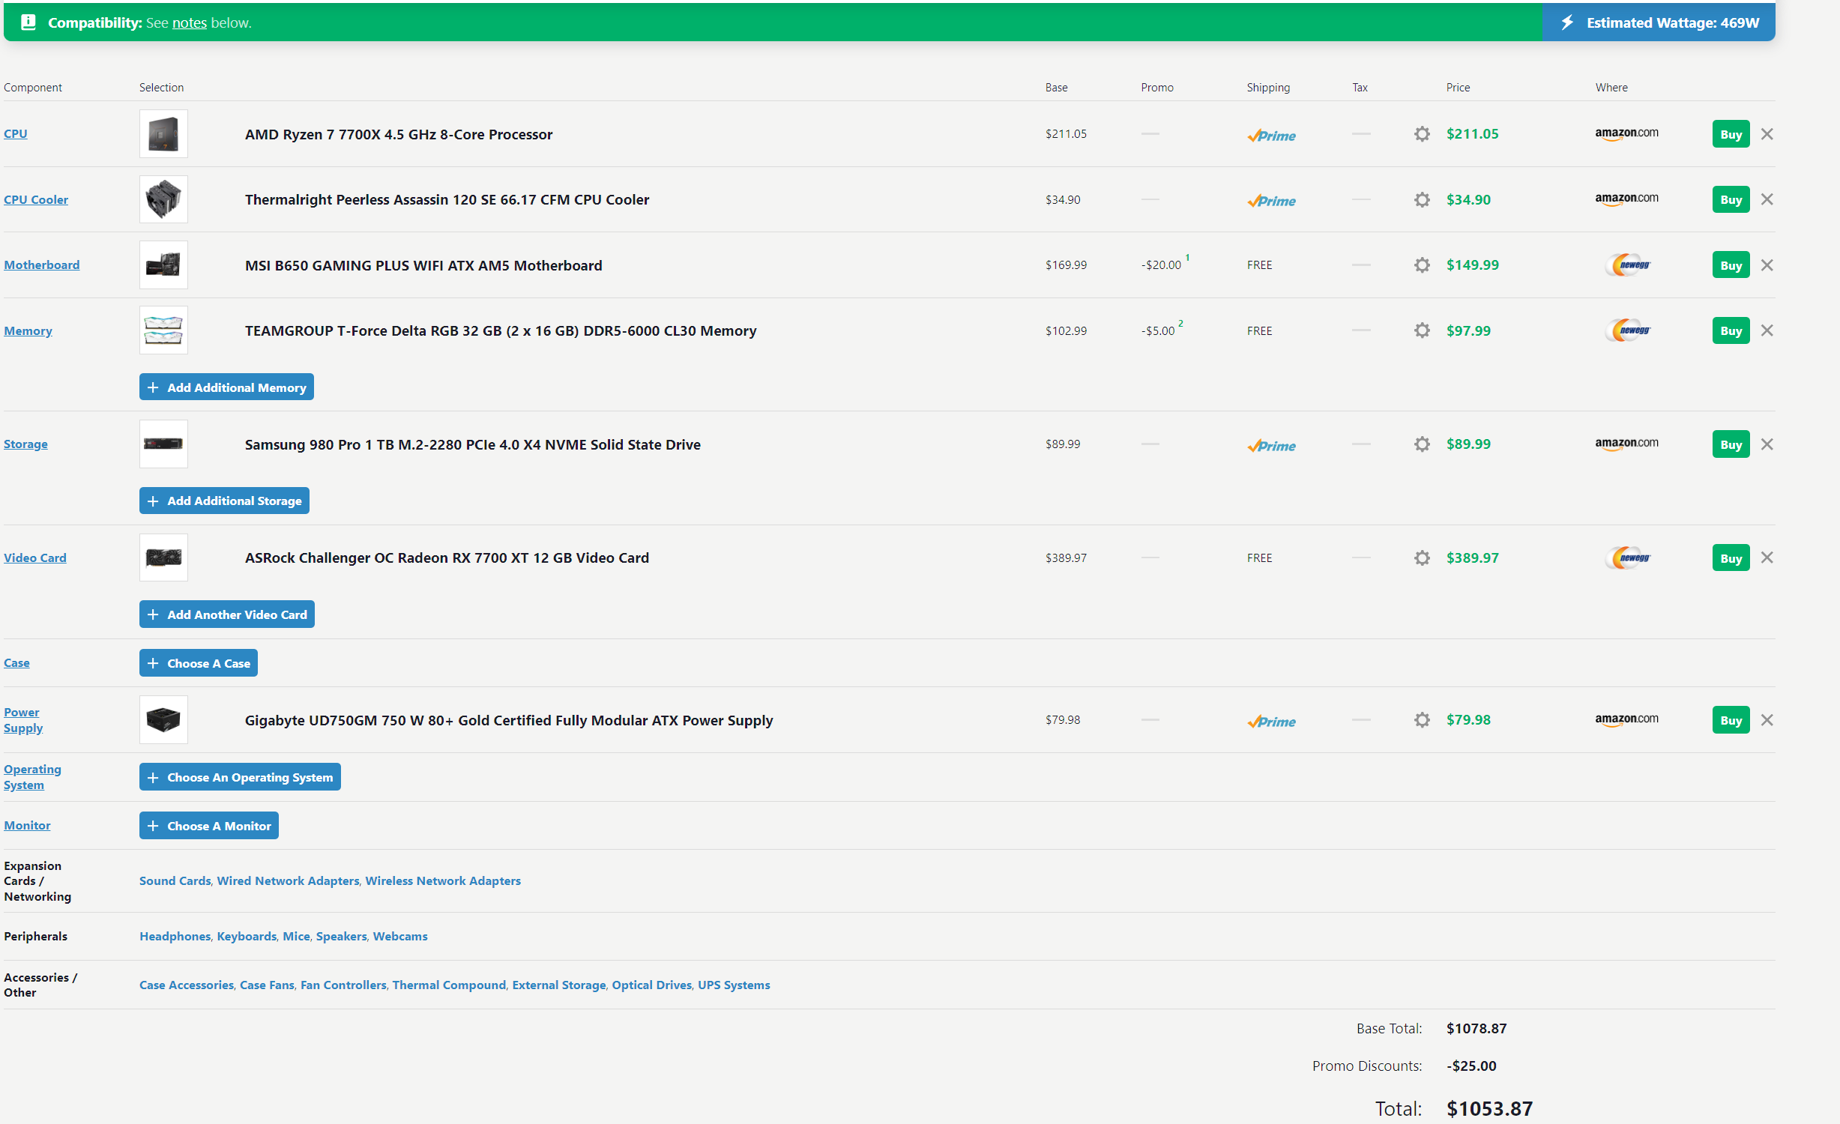Open the Case component link
Screen dimensions: 1840x1124
[16, 662]
